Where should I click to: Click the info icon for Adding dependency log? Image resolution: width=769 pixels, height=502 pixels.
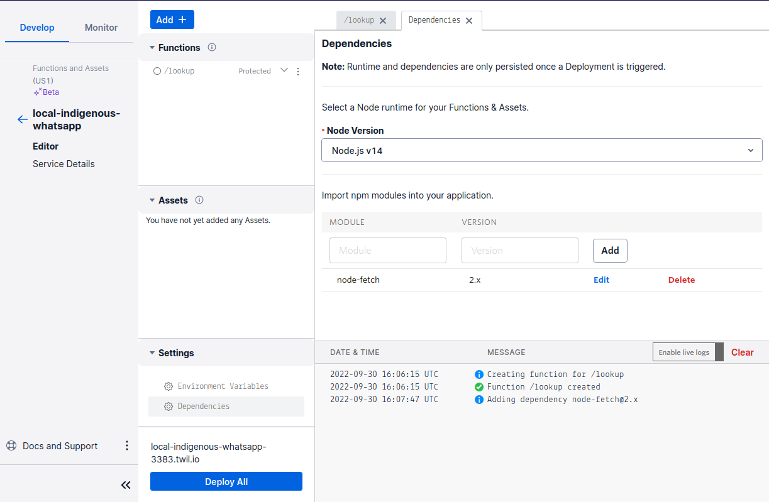point(479,400)
